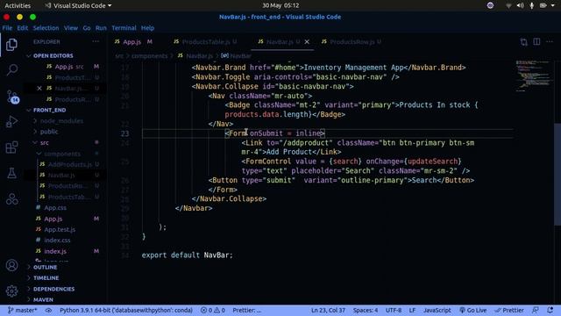Change JavaScript language mode
Screen dimensions: 561x316
pyautogui.click(x=437, y=310)
